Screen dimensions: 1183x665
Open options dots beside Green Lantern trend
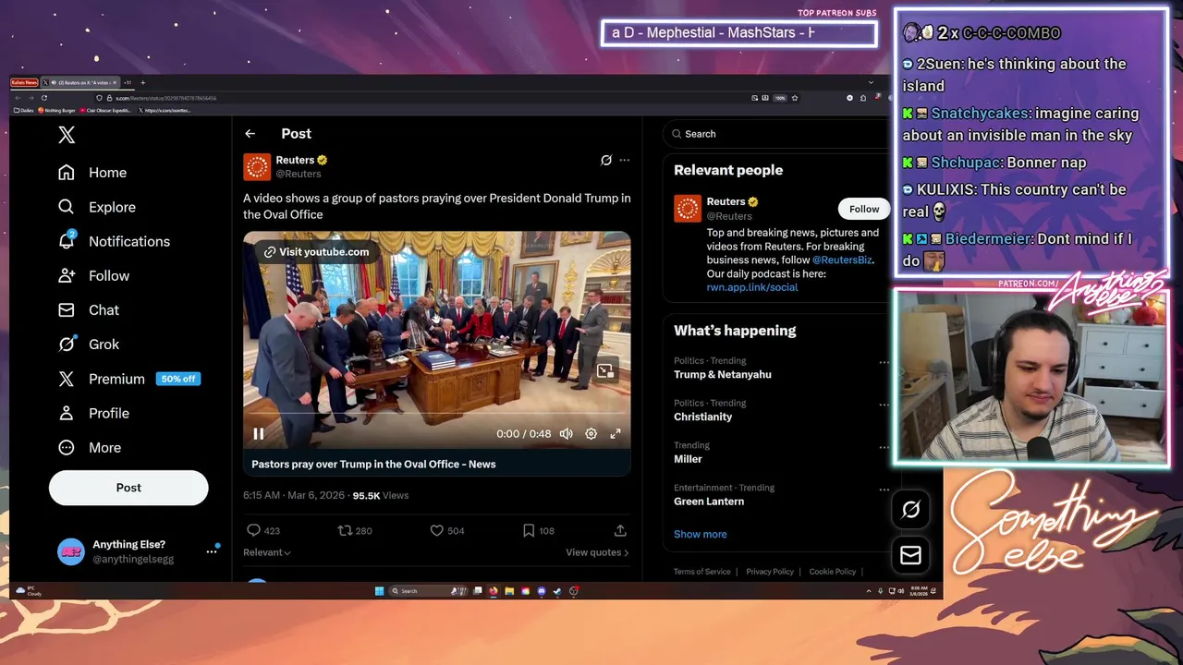click(x=884, y=490)
